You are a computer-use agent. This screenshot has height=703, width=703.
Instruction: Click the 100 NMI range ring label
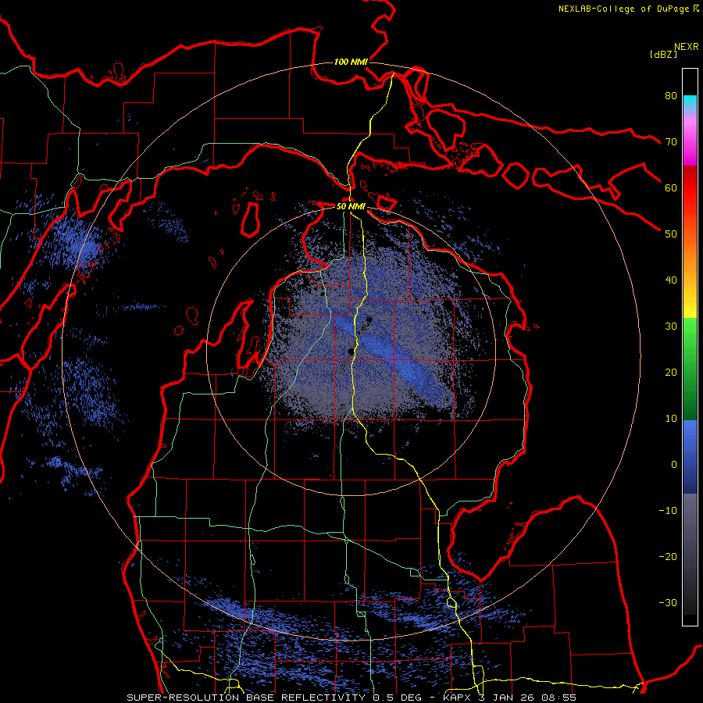coord(351,62)
